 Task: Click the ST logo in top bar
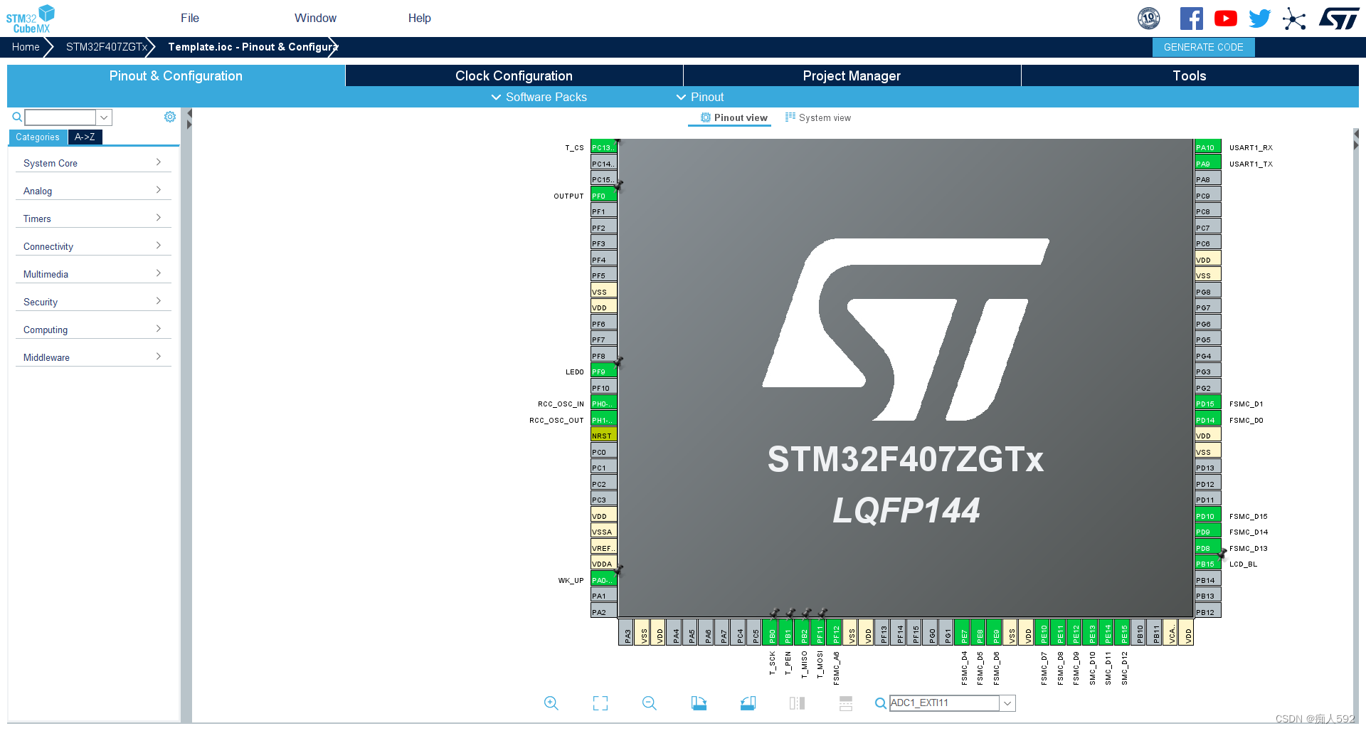pos(1339,19)
